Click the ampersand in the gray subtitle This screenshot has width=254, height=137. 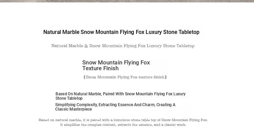86,46
